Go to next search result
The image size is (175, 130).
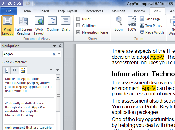pyautogui.click(x=57, y=70)
